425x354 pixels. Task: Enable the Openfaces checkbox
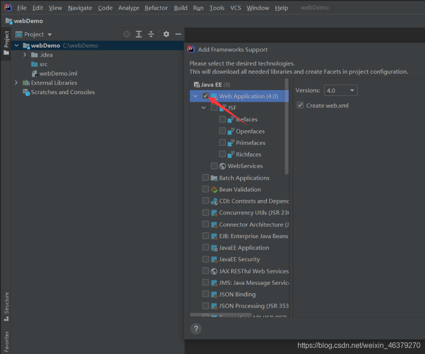pyautogui.click(x=222, y=131)
